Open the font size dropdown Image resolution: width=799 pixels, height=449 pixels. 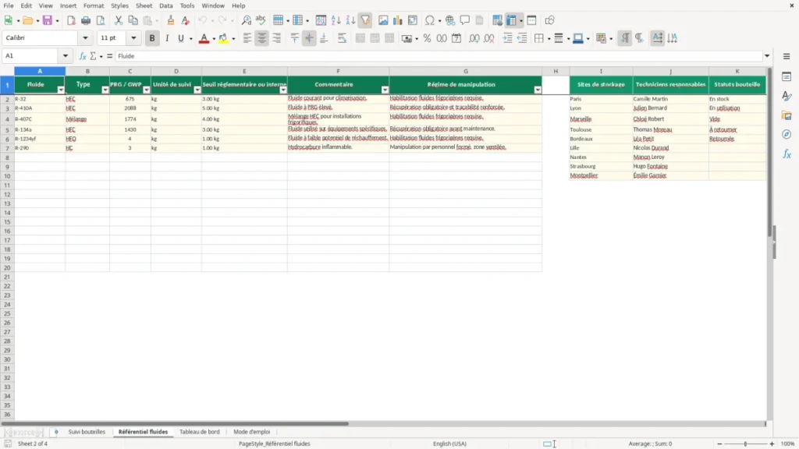click(x=133, y=37)
